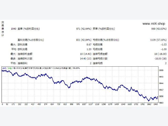Image resolution: width=168 pixels, height=126 pixels.
Task: Click the x-axis label "1459"
Action: coord(117,104)
